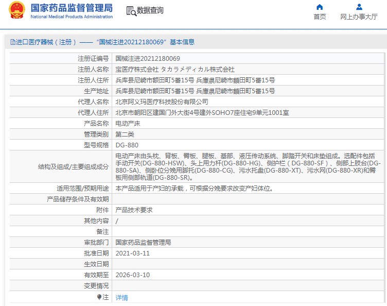Click the 其他内容 label
Image resolution: width=387 pixels, height=306 pixels.
click(x=97, y=221)
